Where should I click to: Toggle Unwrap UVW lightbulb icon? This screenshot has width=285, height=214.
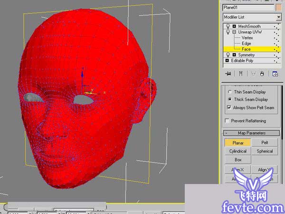coord(228,32)
